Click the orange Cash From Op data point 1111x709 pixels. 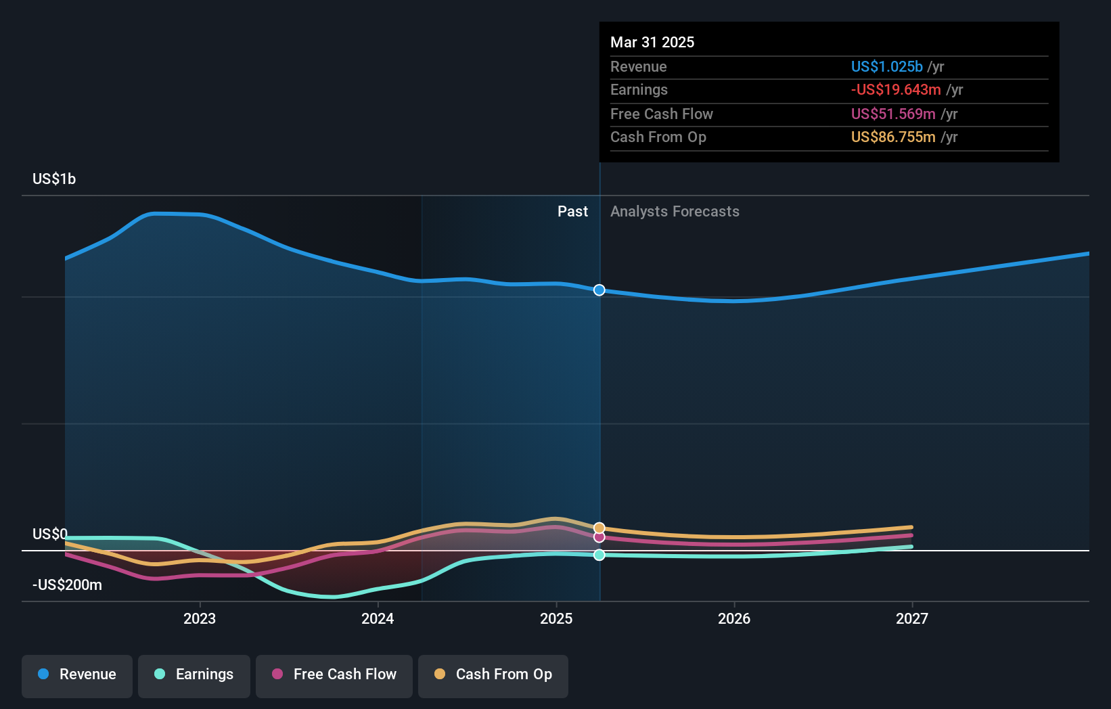click(x=599, y=528)
